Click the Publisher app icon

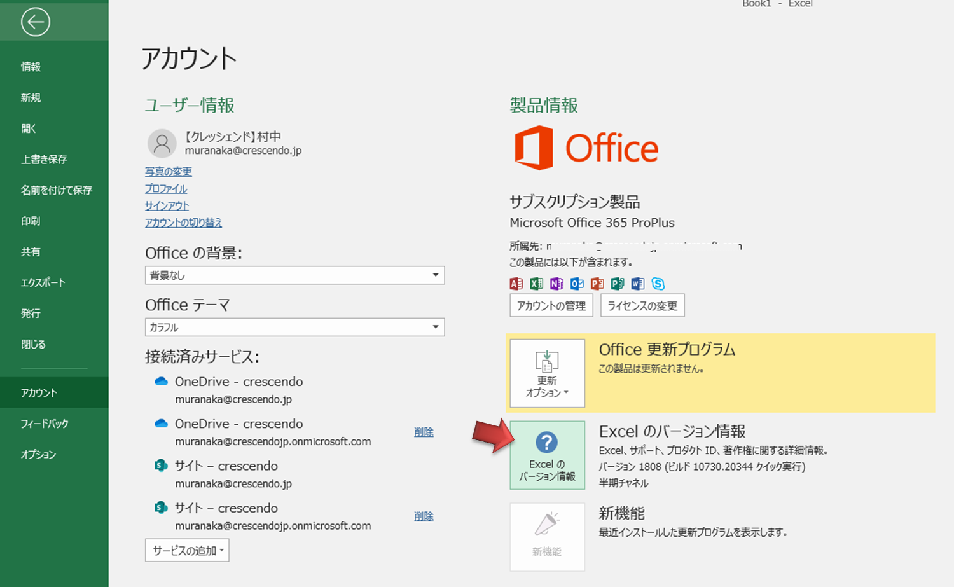point(618,284)
